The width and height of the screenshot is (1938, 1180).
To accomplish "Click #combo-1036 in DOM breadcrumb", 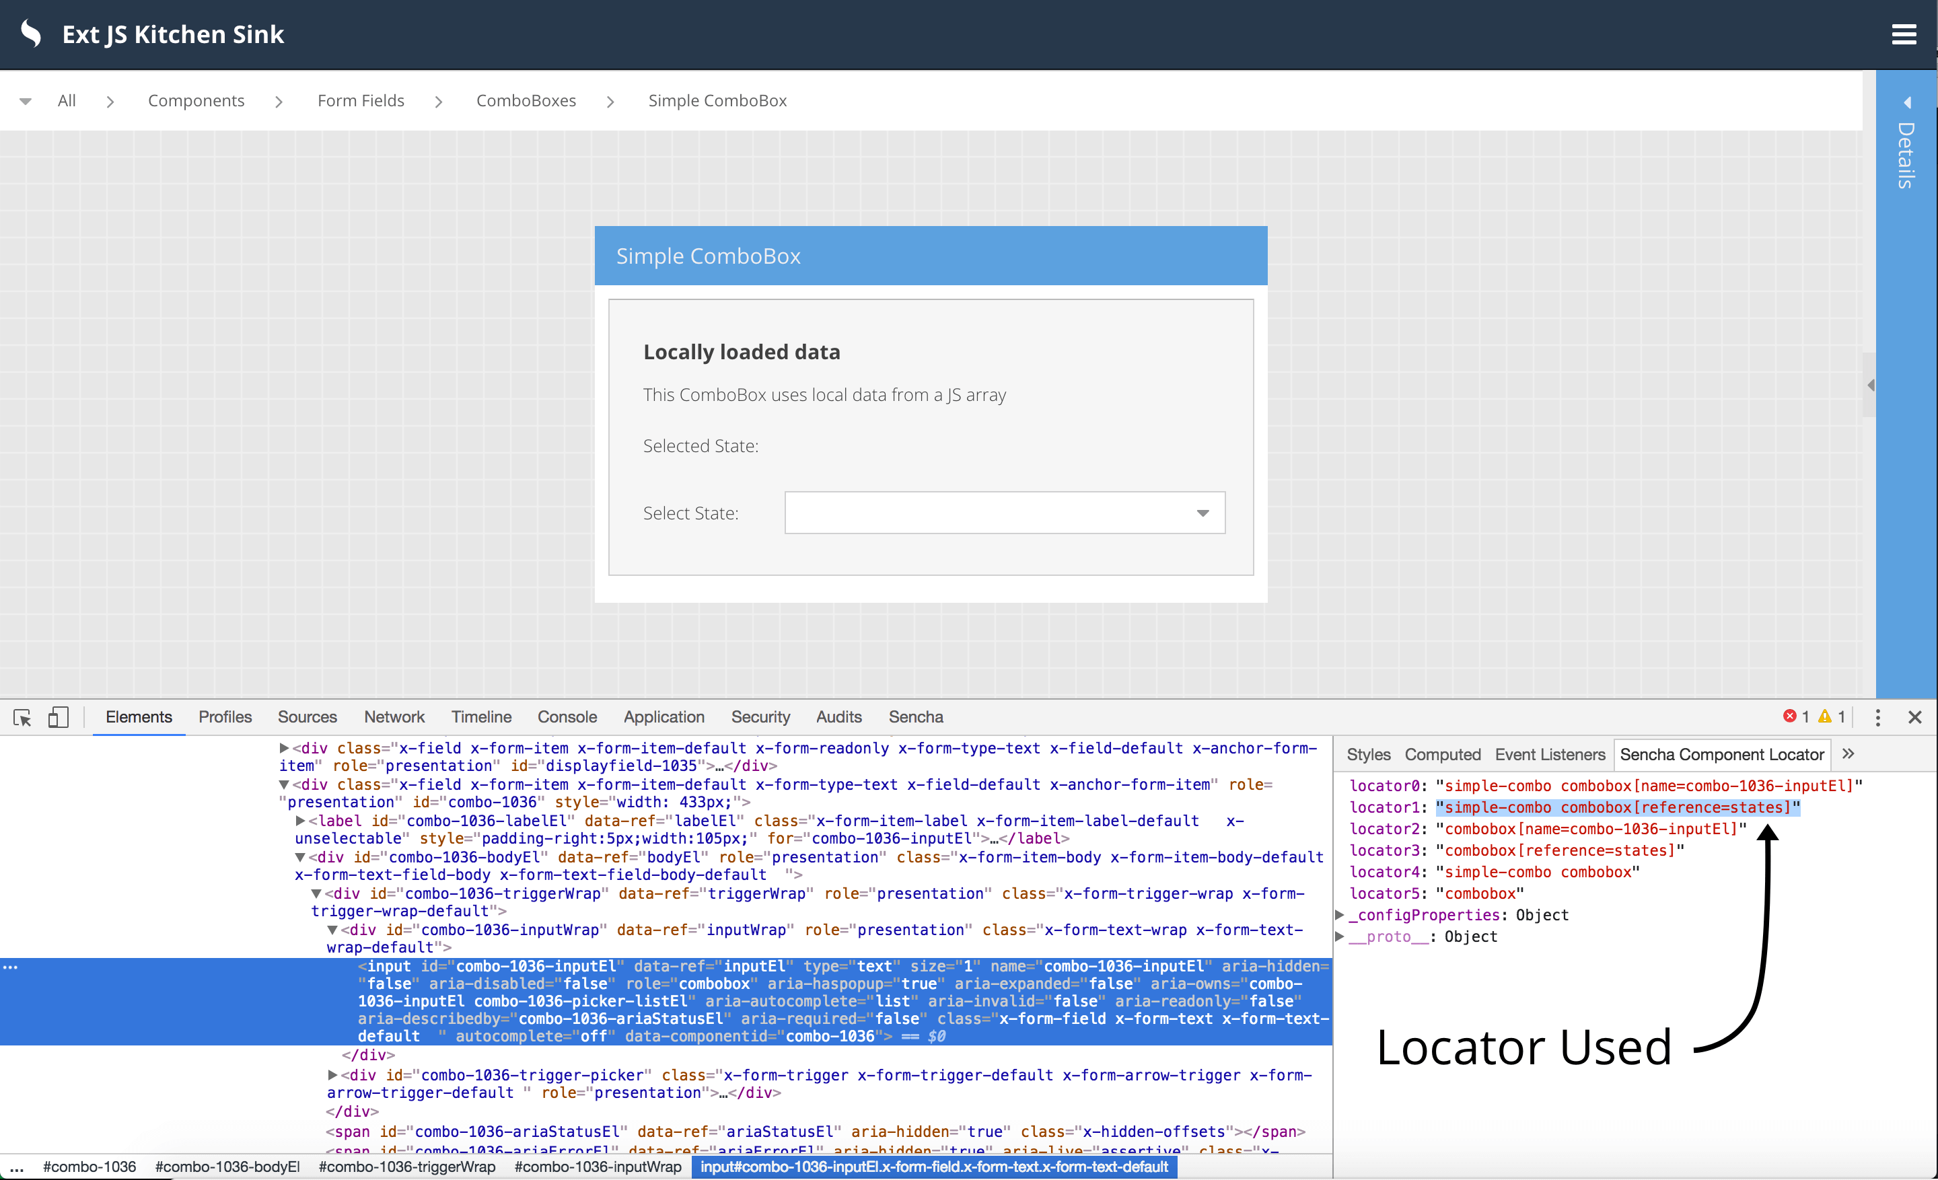I will coord(89,1167).
